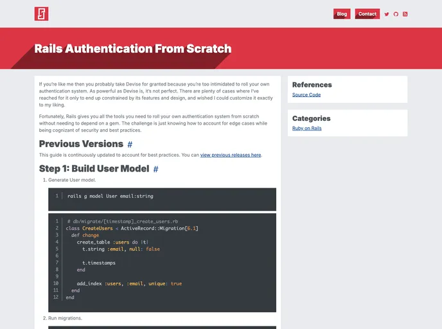Click the paragraph starting 'If you're like me'
442x329 pixels.
pos(156,94)
